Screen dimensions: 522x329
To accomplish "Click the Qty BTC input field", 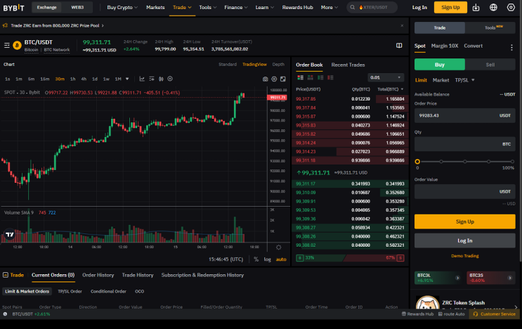I will tap(464, 144).
